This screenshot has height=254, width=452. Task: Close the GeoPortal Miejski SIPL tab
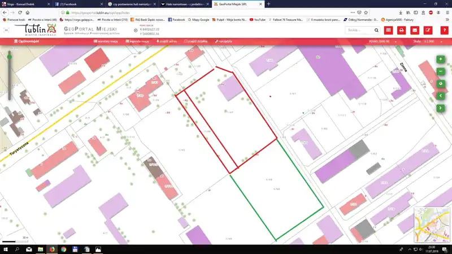260,4
